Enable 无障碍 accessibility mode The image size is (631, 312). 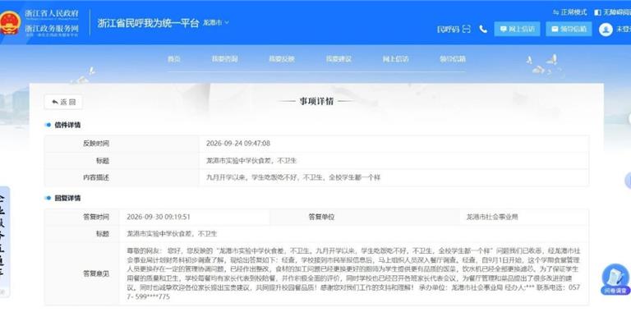pos(612,12)
